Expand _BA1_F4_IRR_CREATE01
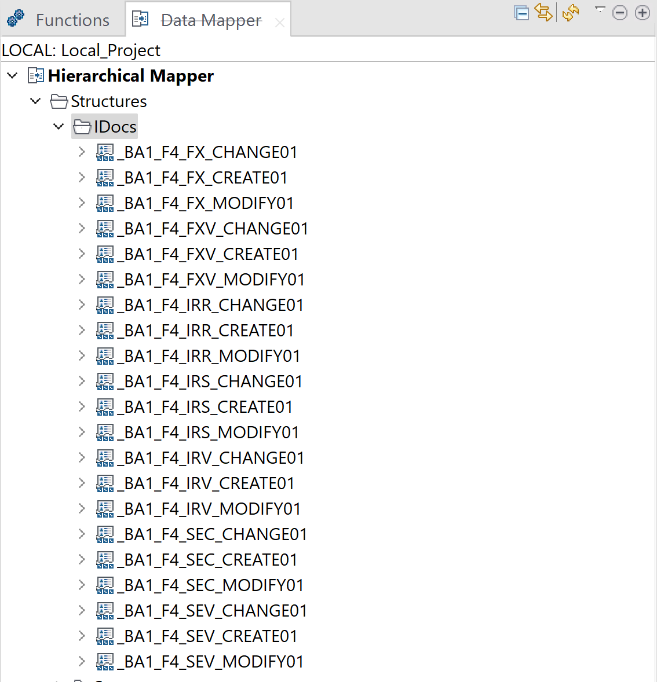This screenshot has height=682, width=657. (81, 330)
